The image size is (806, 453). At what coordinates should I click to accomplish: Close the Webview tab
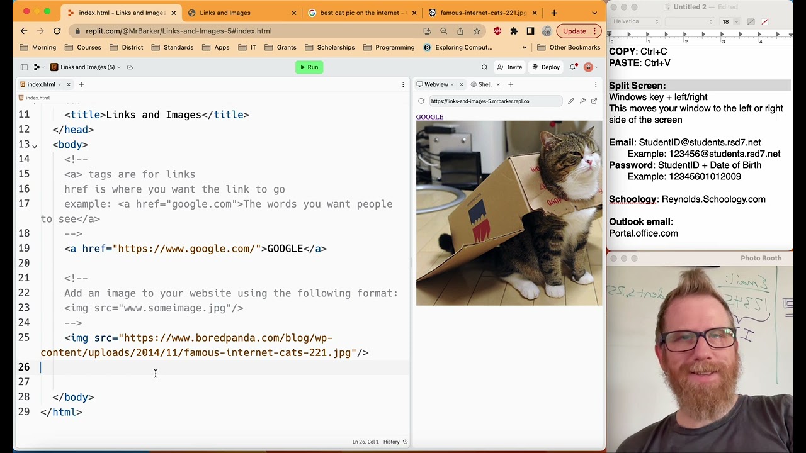coord(461,84)
